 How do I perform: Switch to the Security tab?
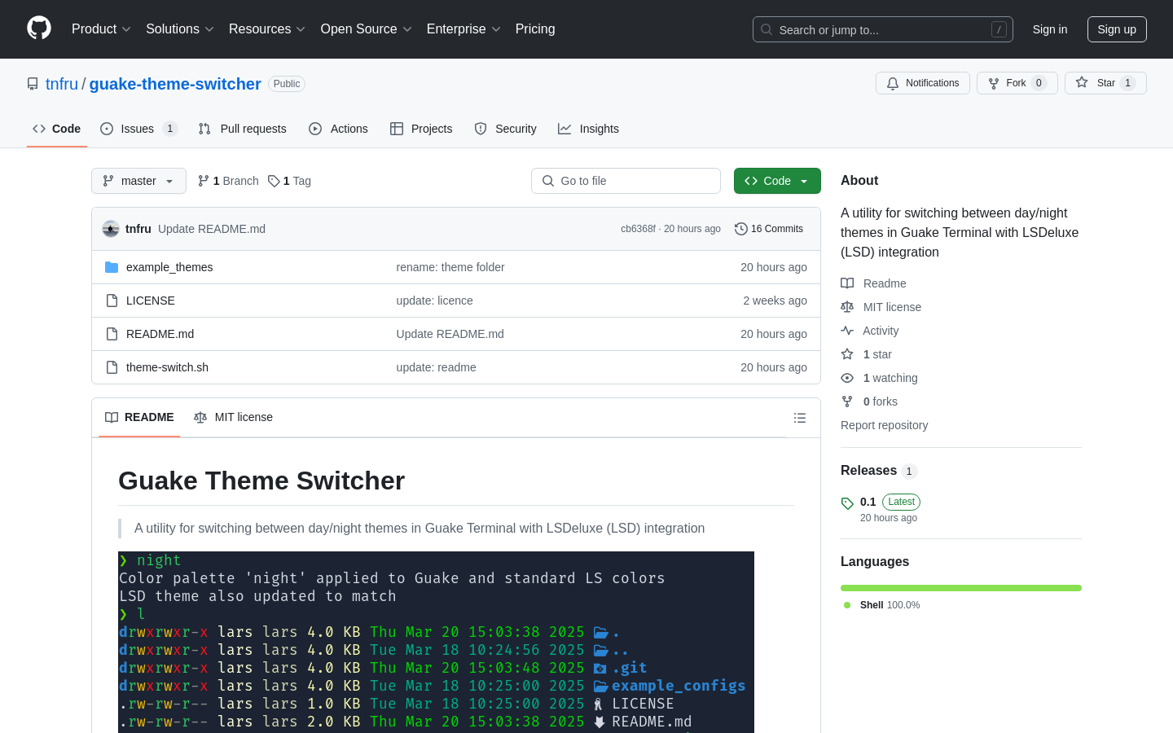505,129
